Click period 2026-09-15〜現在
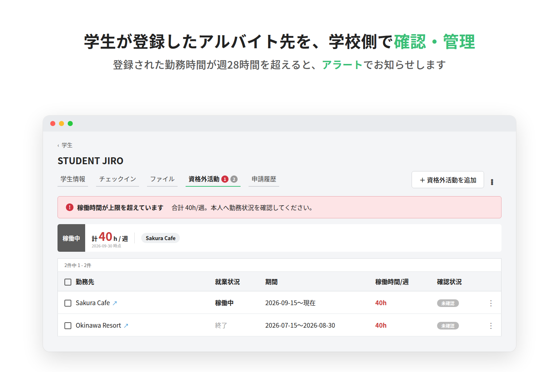This screenshot has height=372, width=559. pos(290,303)
